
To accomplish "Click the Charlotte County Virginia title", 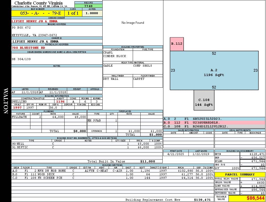I will click(x=39, y=3).
